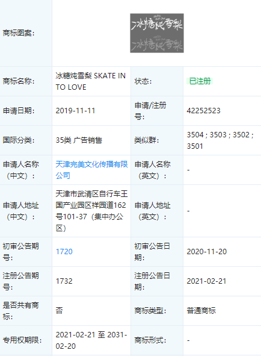Select shared trademark value 否
This screenshot has height=356, width=261.
tap(59, 311)
